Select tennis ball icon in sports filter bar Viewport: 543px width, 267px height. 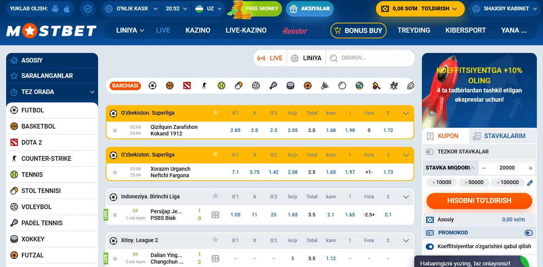221,86
